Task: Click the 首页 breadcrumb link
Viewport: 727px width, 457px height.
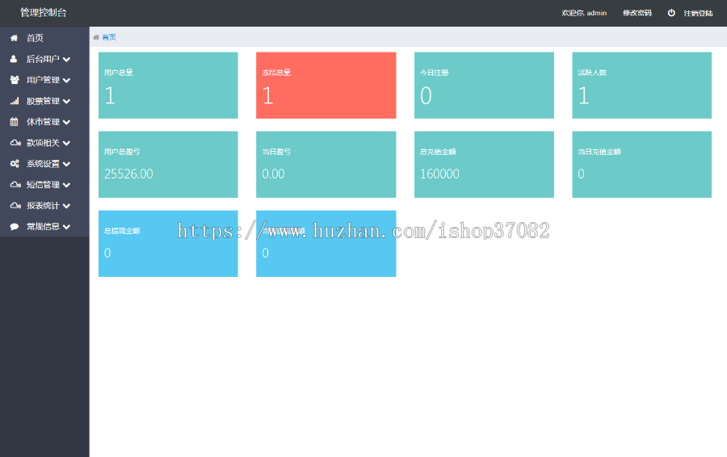Action: tap(109, 37)
